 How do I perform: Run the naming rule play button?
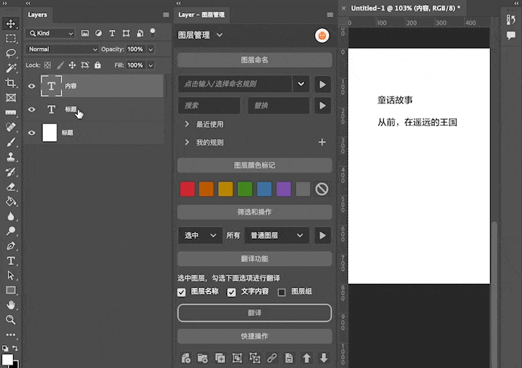click(x=322, y=84)
